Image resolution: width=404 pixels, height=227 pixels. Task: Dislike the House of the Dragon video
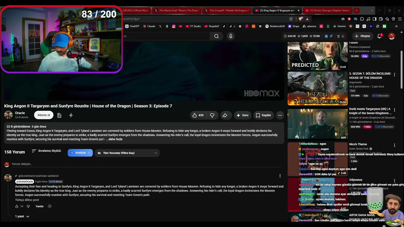point(212,115)
